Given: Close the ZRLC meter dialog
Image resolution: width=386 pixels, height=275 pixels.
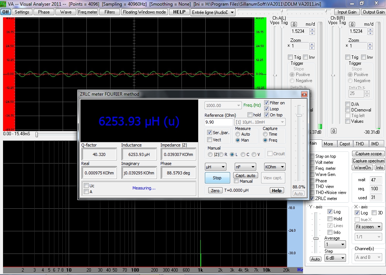Looking at the screenshot, I should click(304, 95).
